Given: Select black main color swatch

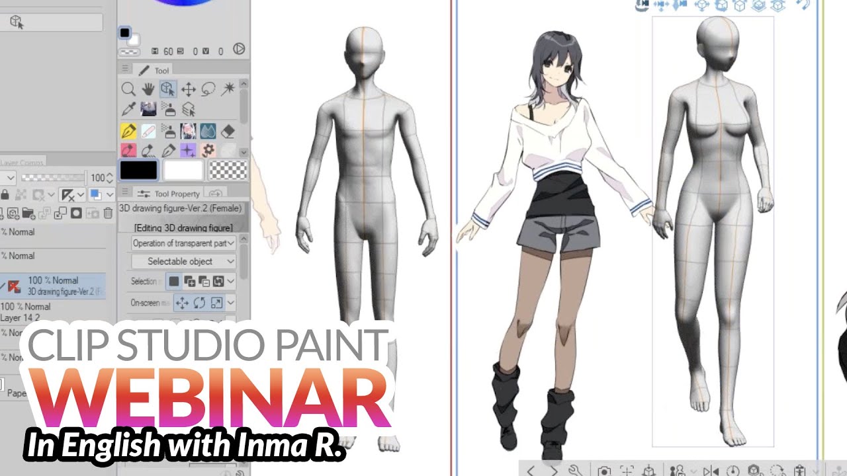Looking at the screenshot, I should (x=138, y=171).
